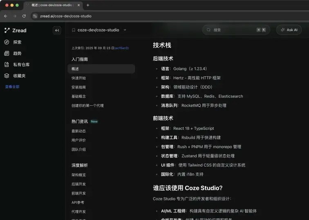Click the 后端技术 heading
This screenshot has height=220, width=309.
coord(163,58)
